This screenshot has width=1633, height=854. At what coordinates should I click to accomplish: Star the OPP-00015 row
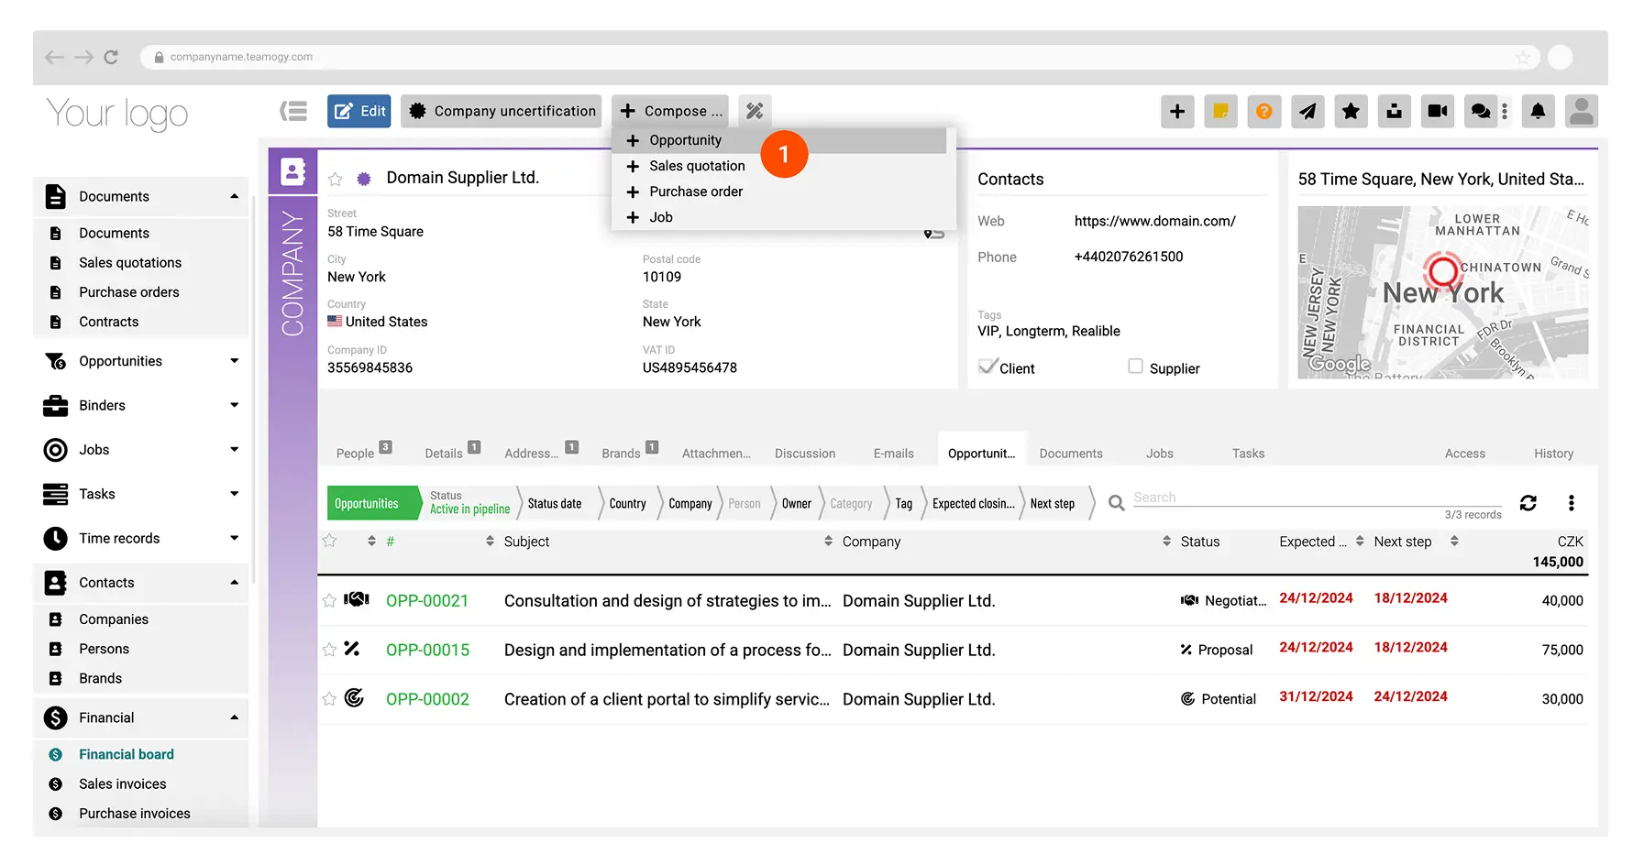(329, 650)
